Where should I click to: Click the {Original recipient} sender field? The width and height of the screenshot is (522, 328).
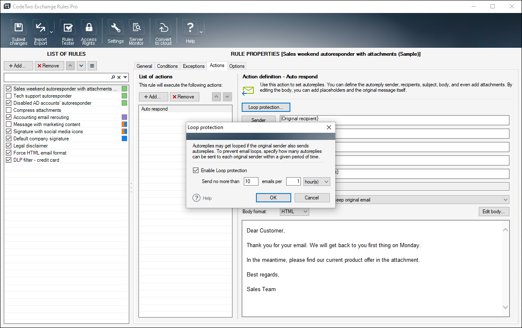tap(394, 120)
